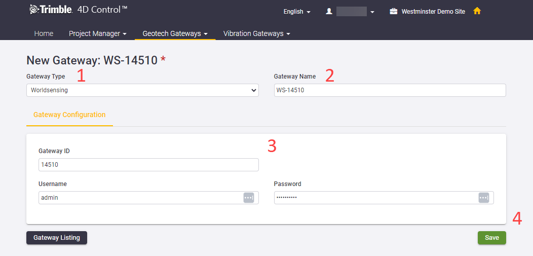Open the English language dropdown

click(x=297, y=12)
